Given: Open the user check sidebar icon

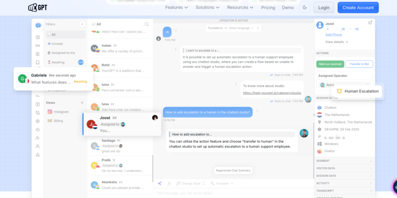Looking at the screenshot, I should 38,138.
